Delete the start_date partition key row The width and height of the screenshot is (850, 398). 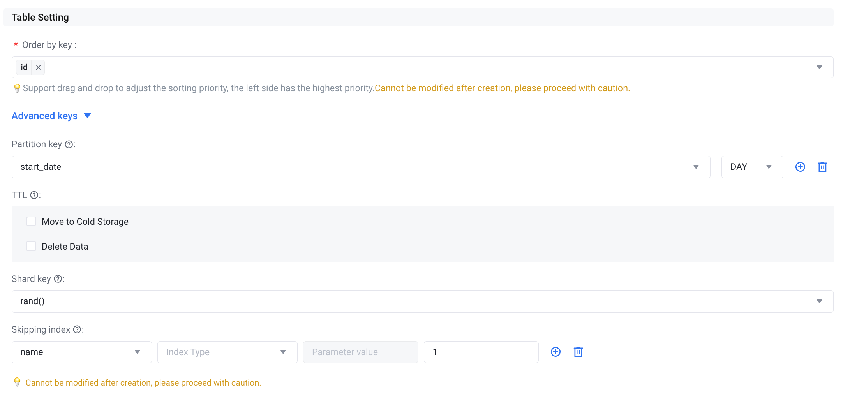coord(822,167)
